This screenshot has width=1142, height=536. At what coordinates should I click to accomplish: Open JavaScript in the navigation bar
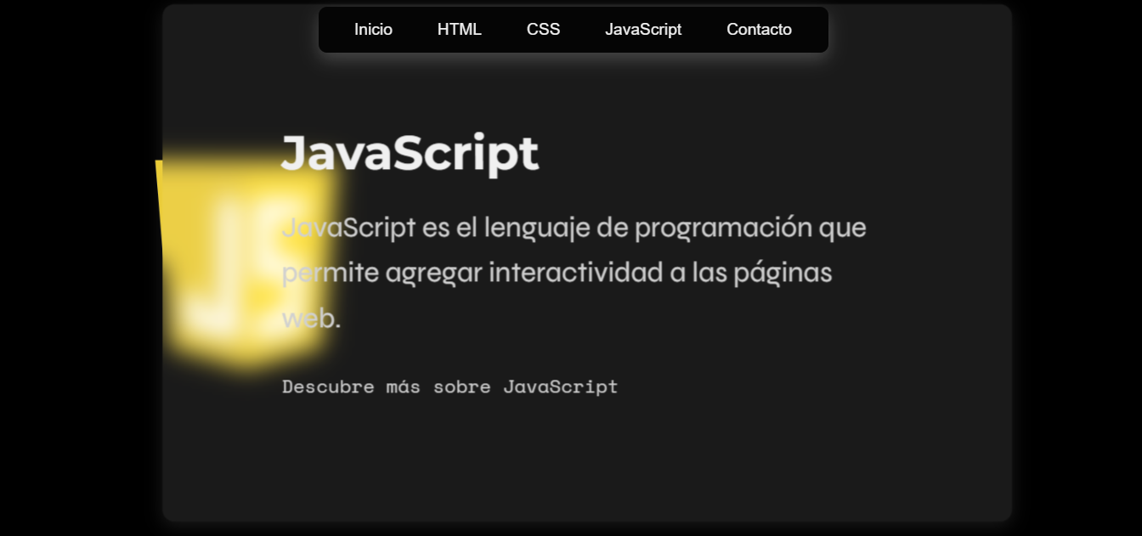[x=643, y=30]
